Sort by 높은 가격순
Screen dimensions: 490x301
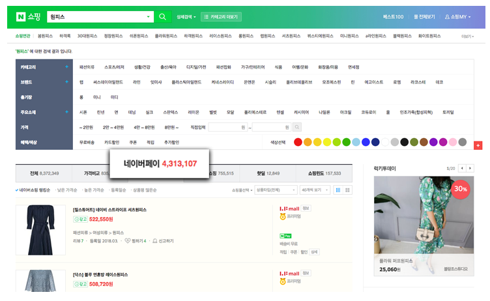(93, 190)
